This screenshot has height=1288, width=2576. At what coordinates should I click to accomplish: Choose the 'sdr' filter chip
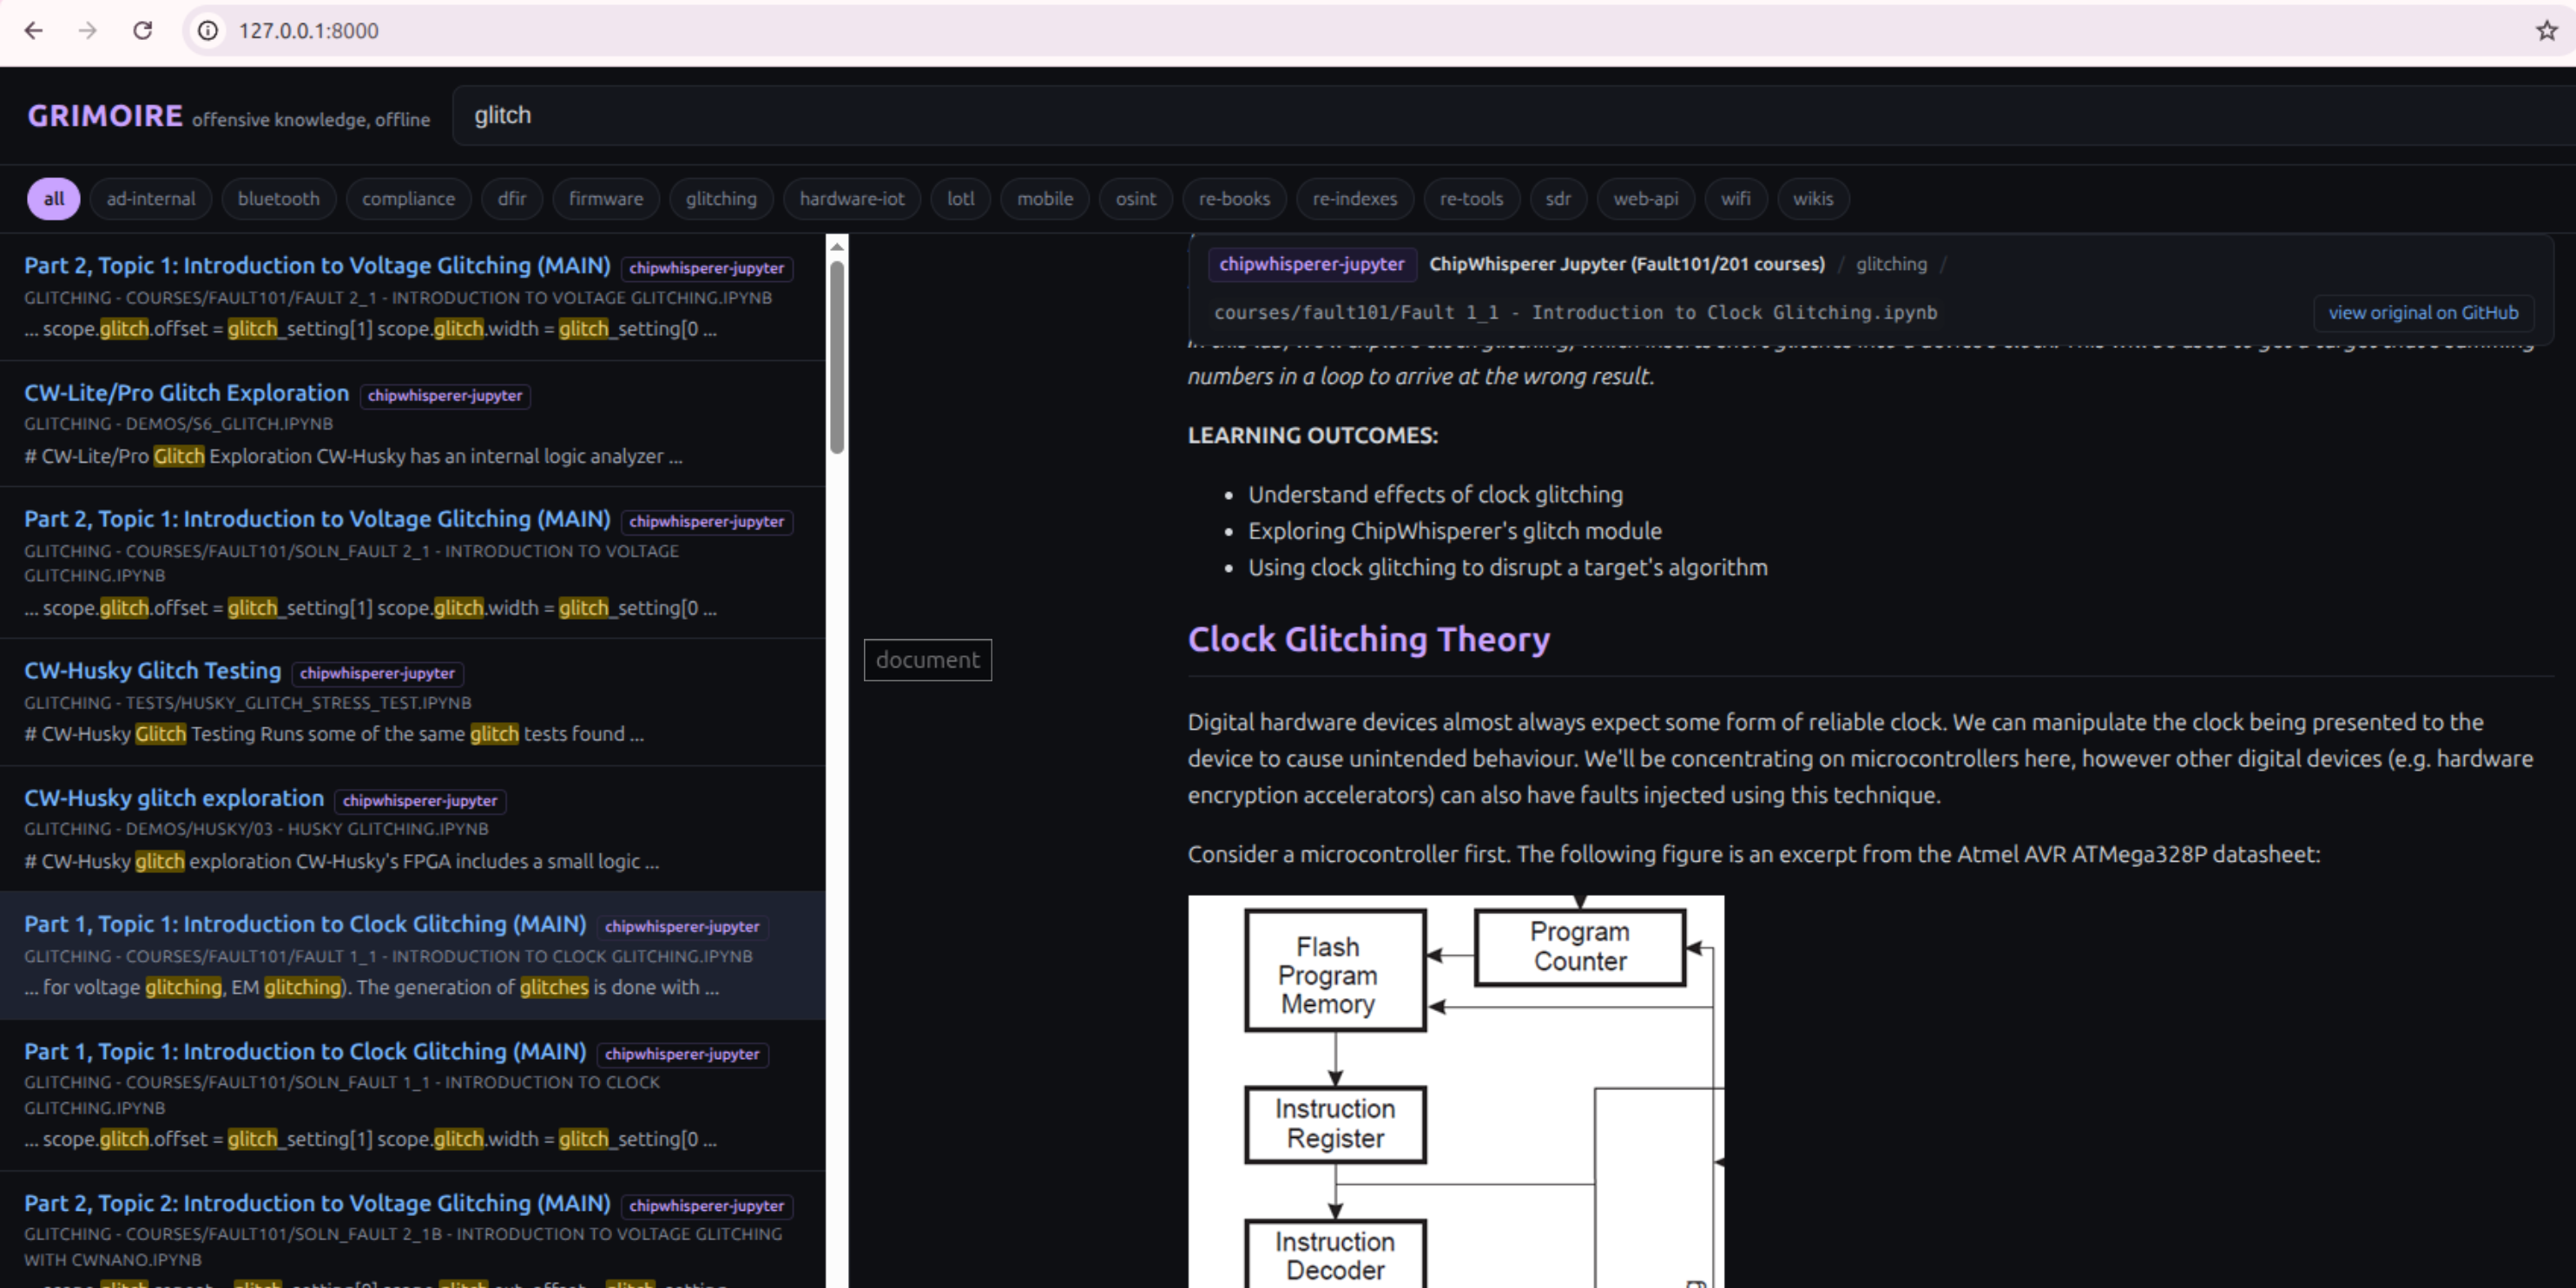tap(1558, 198)
